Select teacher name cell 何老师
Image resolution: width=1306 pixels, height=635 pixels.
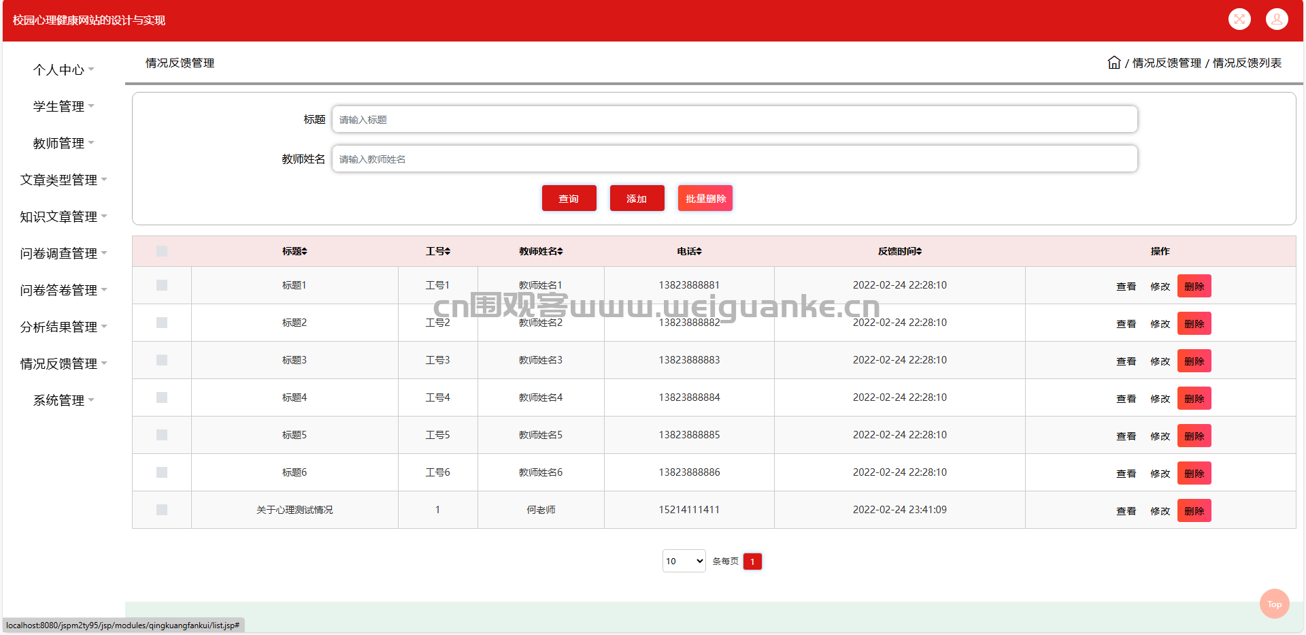click(541, 510)
